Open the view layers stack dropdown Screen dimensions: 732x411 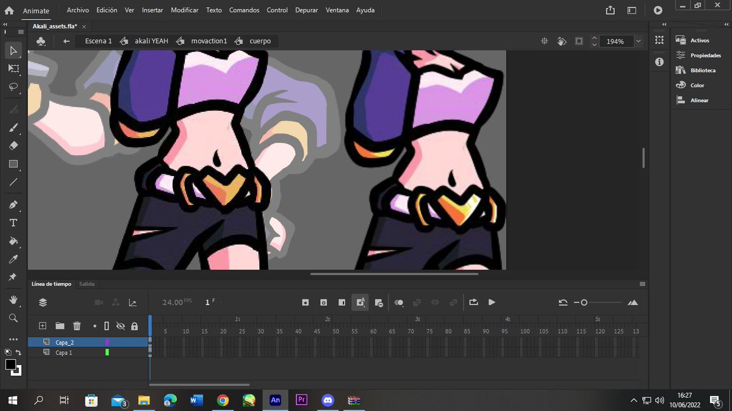43,303
